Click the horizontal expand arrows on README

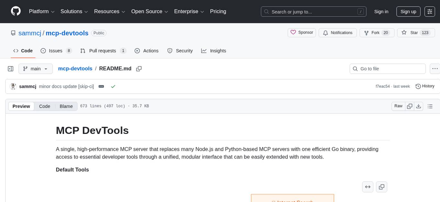(x=368, y=187)
